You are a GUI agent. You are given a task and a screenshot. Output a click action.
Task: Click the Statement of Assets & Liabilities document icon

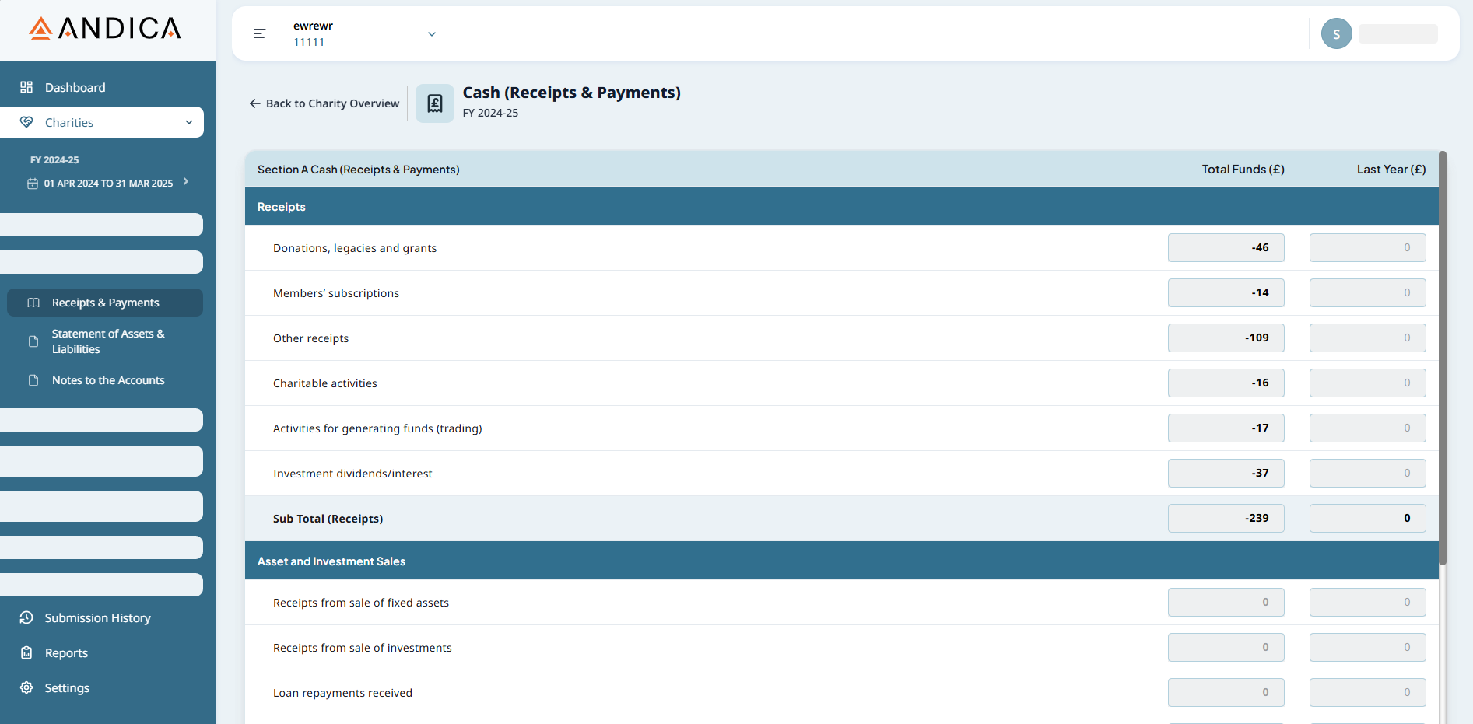(x=32, y=341)
